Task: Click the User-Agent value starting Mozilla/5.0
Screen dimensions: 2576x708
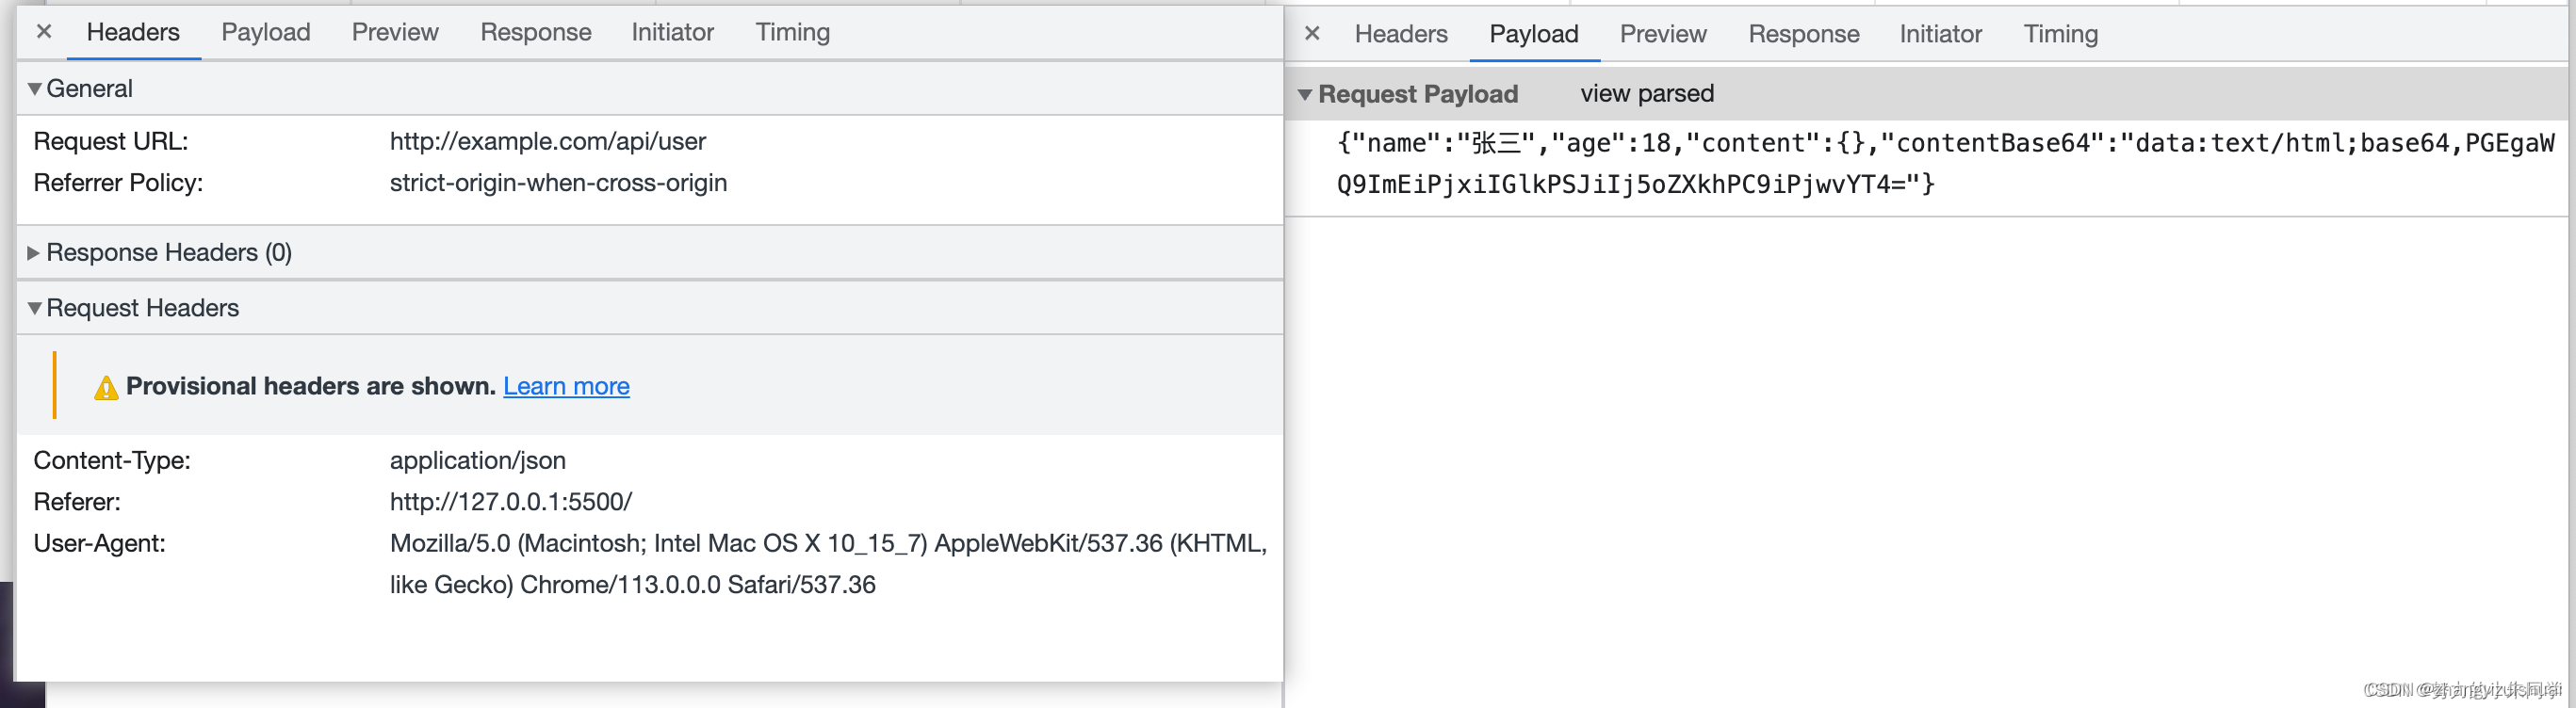Action: tap(828, 564)
